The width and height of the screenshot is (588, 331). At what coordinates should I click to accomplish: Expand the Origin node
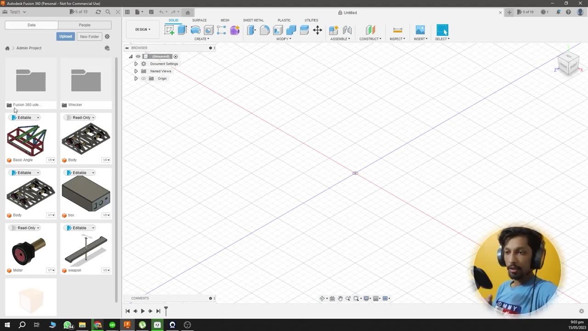point(136,79)
